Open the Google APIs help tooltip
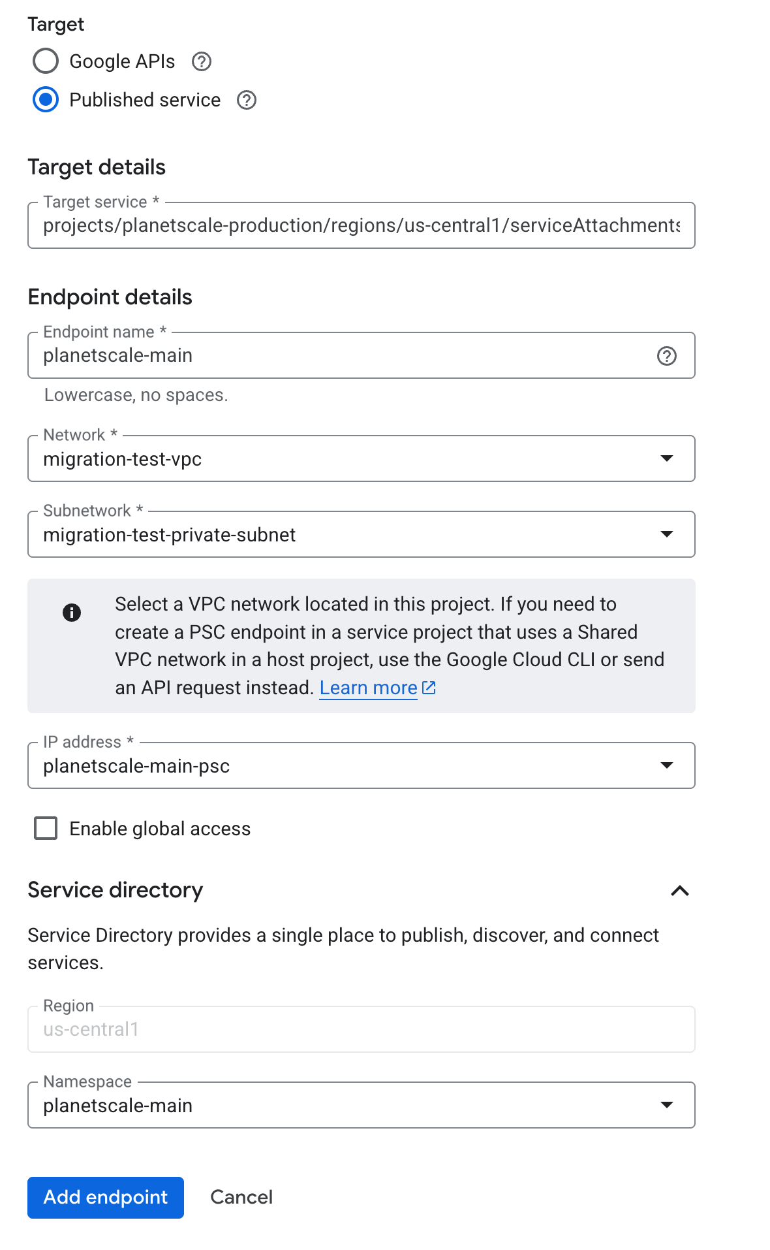The width and height of the screenshot is (770, 1250). (202, 61)
